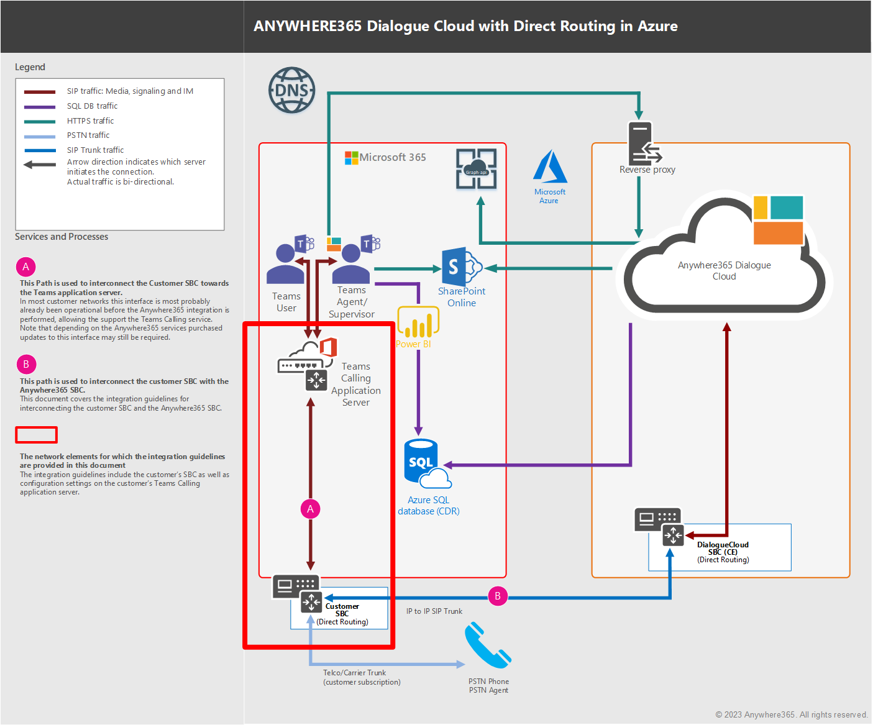Click the gray arrow direction legend symbol
Screen dimensions: 873x725
pyautogui.click(x=40, y=165)
